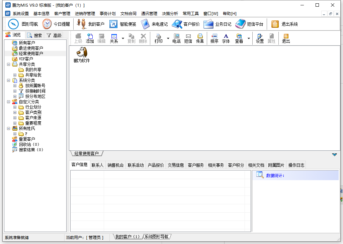The image size is (343, 244).
Task: Select the 鹏为软件 customer dog icon
Action: click(x=82, y=52)
